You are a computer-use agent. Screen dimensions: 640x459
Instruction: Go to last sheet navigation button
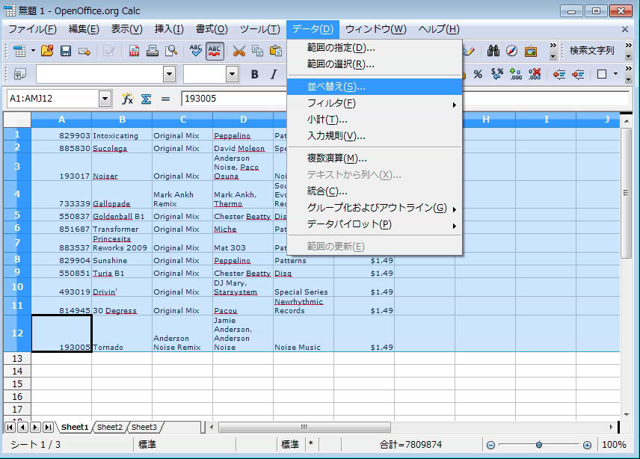48,427
